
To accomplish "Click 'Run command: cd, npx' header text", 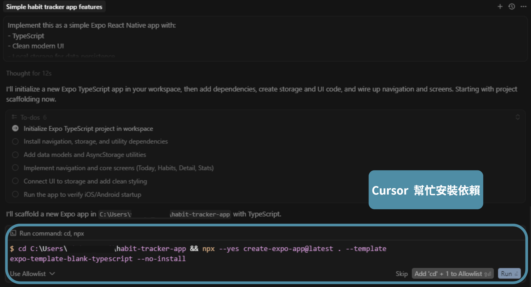I will [52, 233].
